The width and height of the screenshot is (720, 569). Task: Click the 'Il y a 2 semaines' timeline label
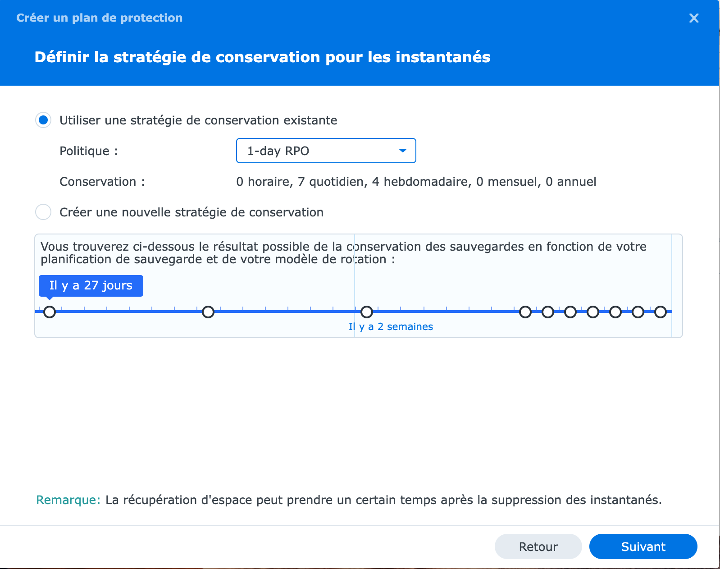pos(391,326)
